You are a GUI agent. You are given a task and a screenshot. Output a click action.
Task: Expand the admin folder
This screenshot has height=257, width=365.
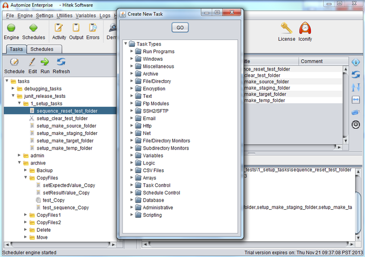(x=19, y=155)
